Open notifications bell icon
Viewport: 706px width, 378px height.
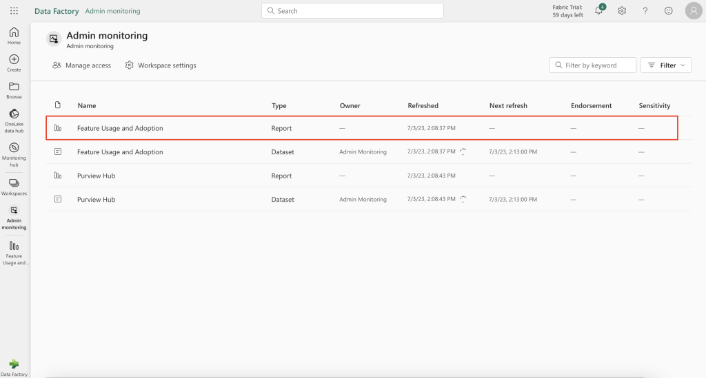pyautogui.click(x=599, y=10)
